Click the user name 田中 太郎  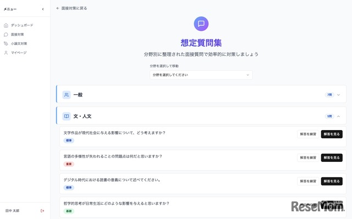click(x=12, y=211)
